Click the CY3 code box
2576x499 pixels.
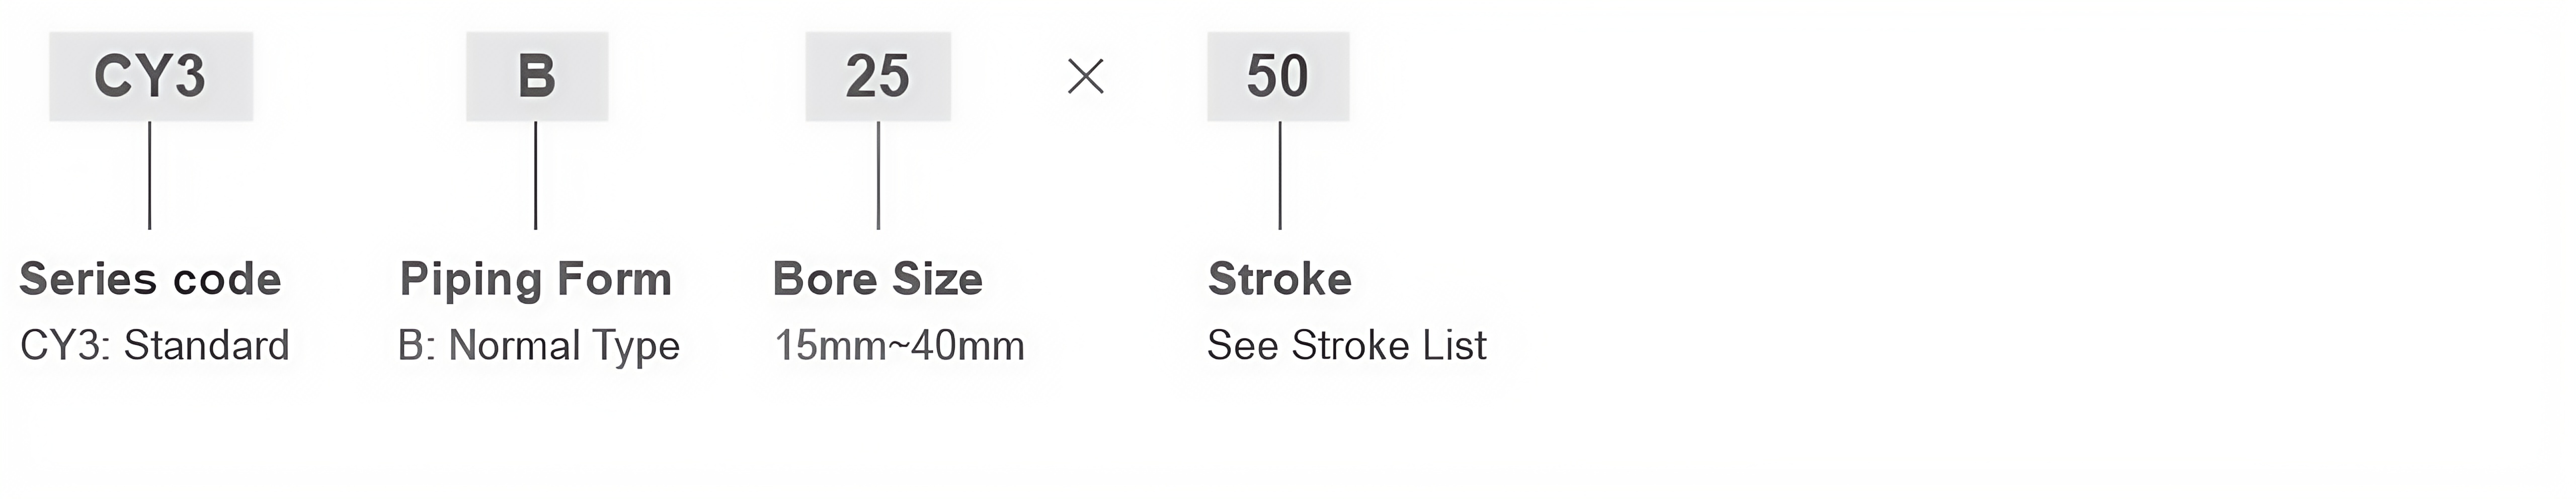pyautogui.click(x=151, y=76)
